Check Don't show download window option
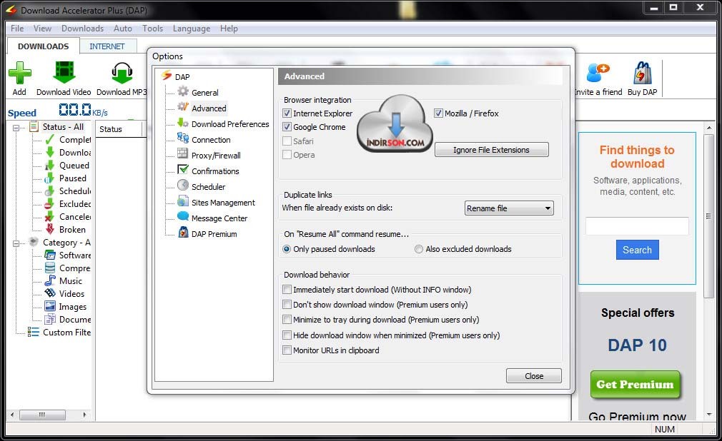This screenshot has width=722, height=441. [287, 305]
